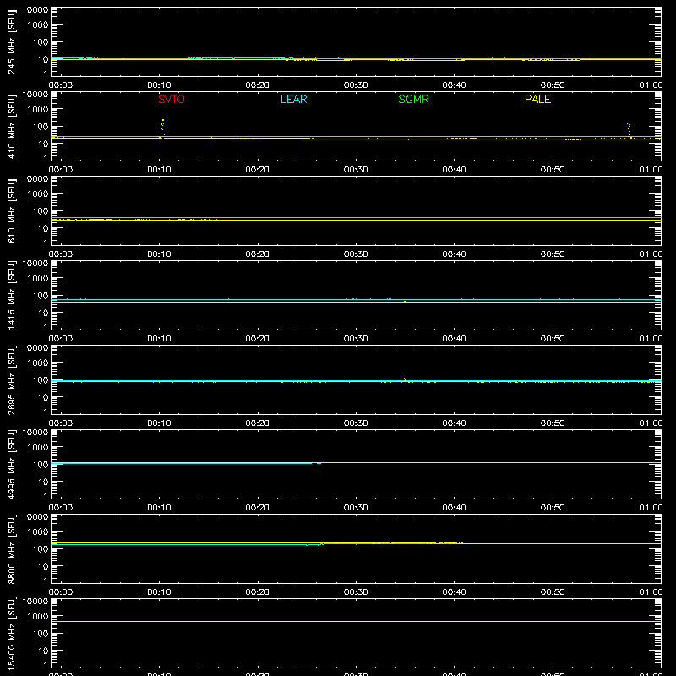Screen dimensions: 676x676
Task: Select the 410 MHz [SFU] axis title
Action: 12,126
